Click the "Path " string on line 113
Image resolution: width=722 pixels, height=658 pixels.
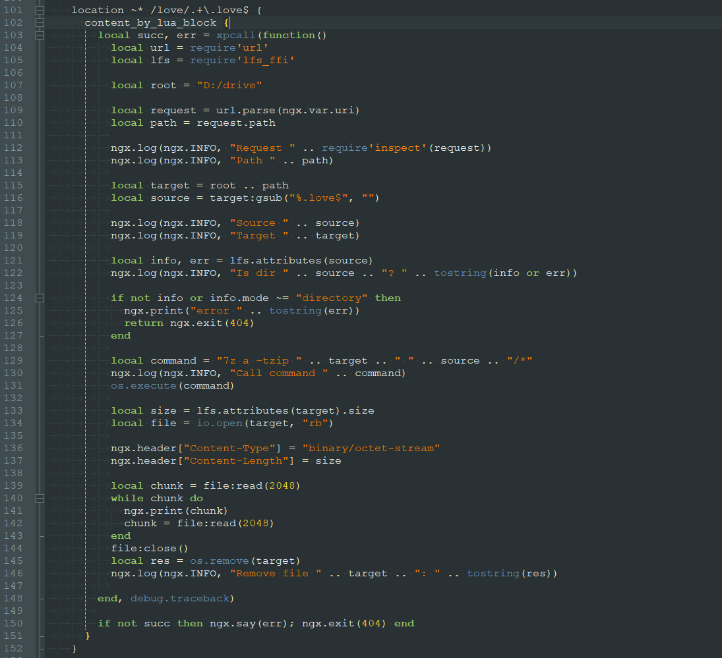(x=253, y=161)
